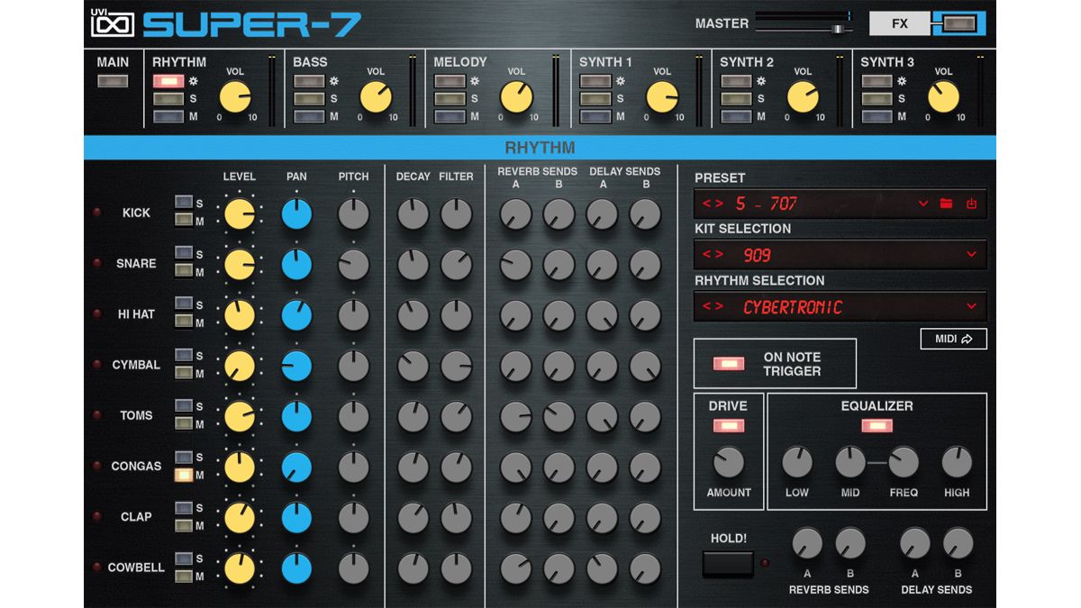Click the master output level meter

click(803, 16)
